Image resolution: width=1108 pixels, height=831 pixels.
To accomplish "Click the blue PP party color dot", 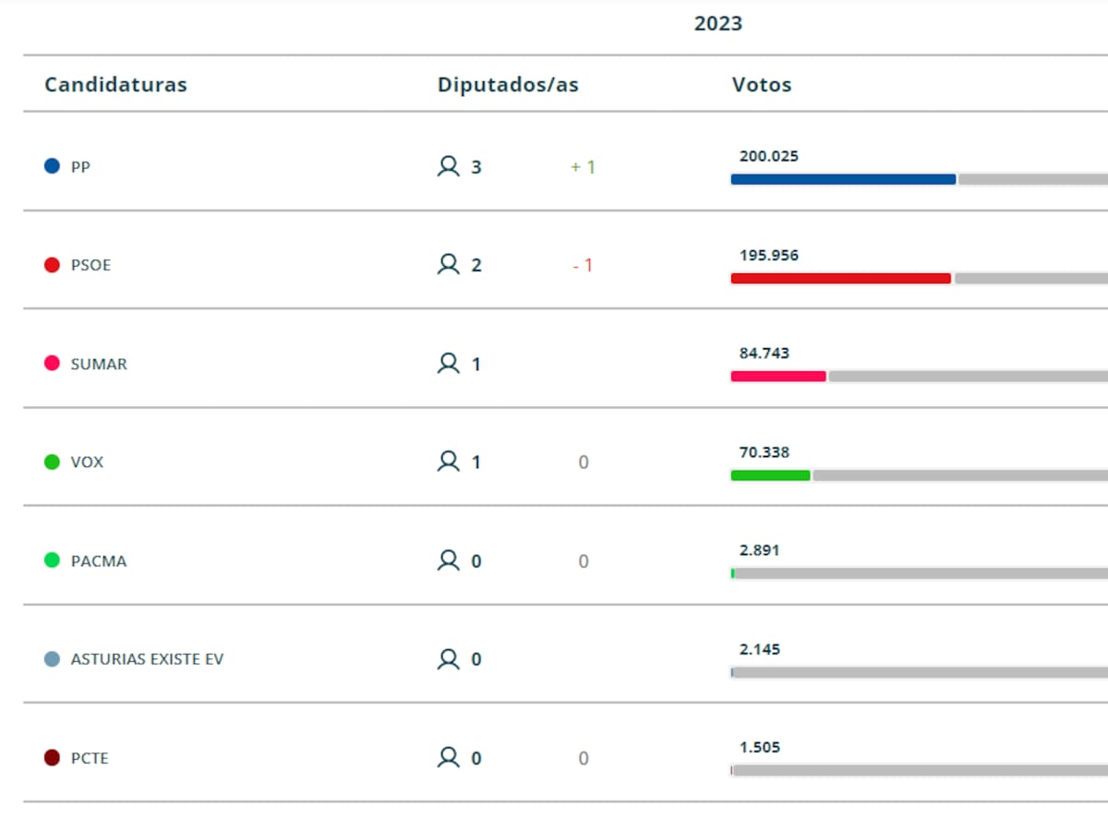I will click(x=53, y=167).
